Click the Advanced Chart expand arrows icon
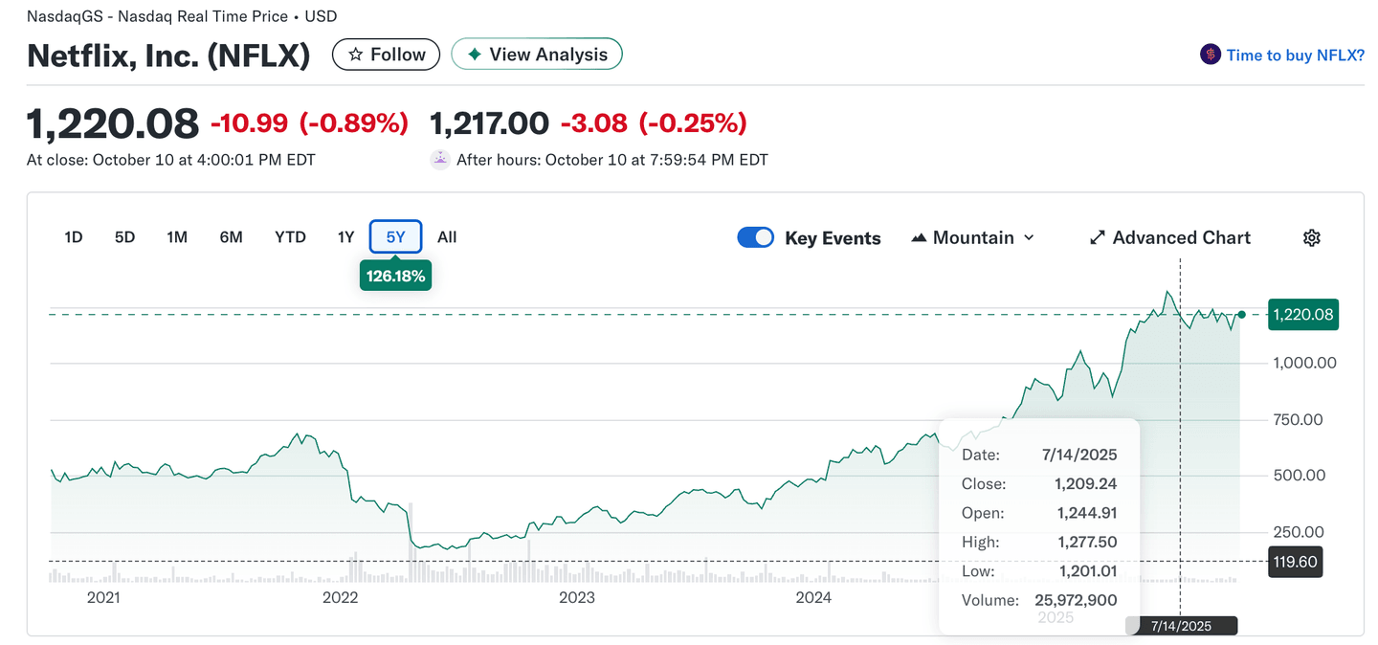 (1098, 238)
